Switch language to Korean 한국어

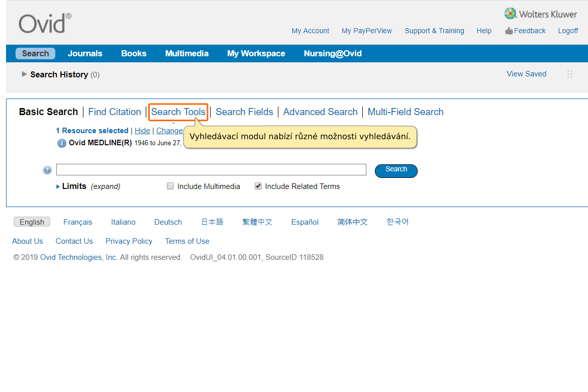pos(398,222)
